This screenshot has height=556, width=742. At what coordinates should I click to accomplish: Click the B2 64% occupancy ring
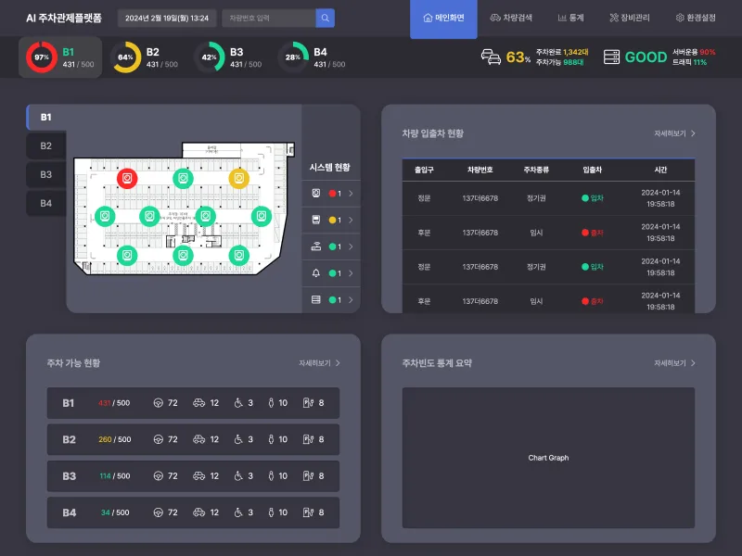pyautogui.click(x=125, y=57)
